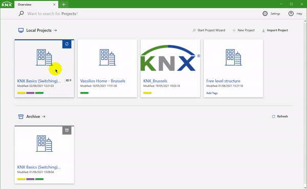Screen dimensions: 307x189
Task: Open the Settings label next to the gear
Action: 275,14
